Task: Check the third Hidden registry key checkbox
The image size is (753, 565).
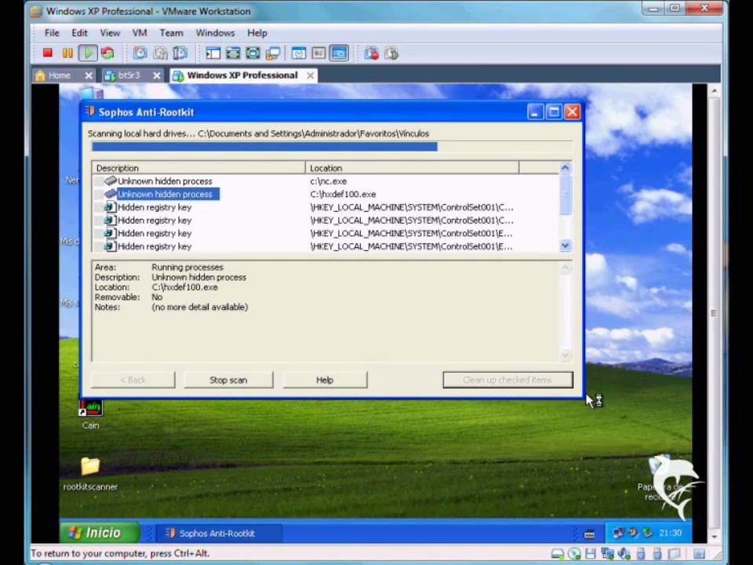Action: (x=99, y=233)
